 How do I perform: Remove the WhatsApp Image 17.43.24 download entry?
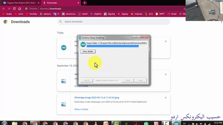click(166, 98)
